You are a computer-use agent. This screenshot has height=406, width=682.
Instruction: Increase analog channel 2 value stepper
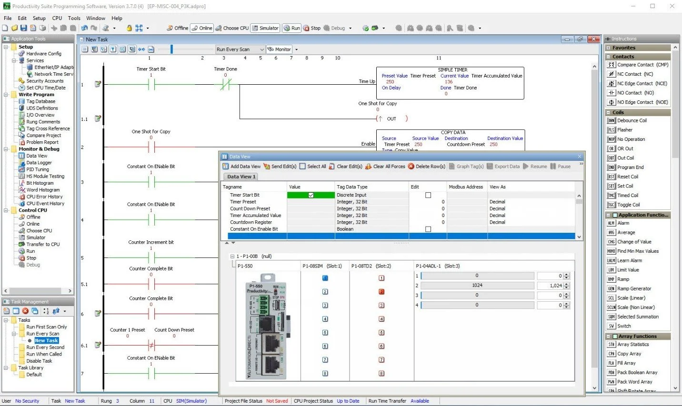click(567, 284)
